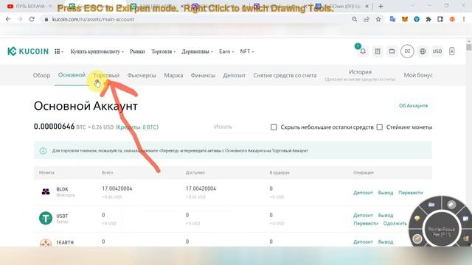The width and height of the screenshot is (472, 265).
Task: Click the Об Аккаунте button
Action: pos(413,105)
